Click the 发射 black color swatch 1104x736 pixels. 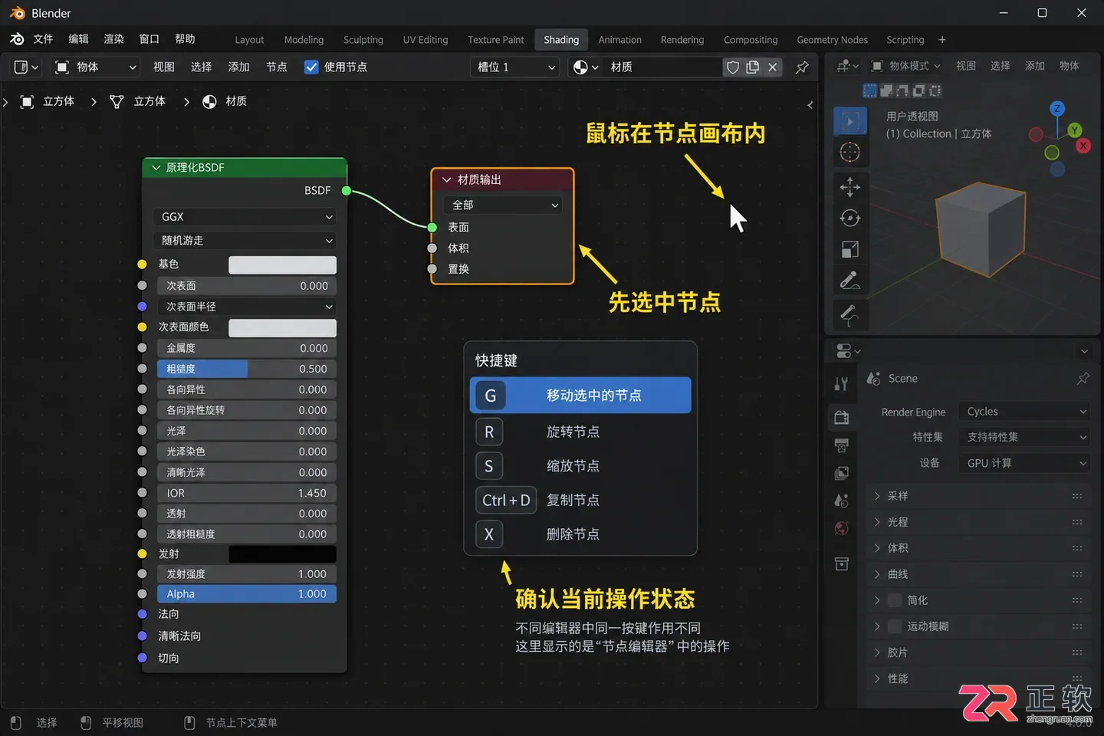(282, 554)
